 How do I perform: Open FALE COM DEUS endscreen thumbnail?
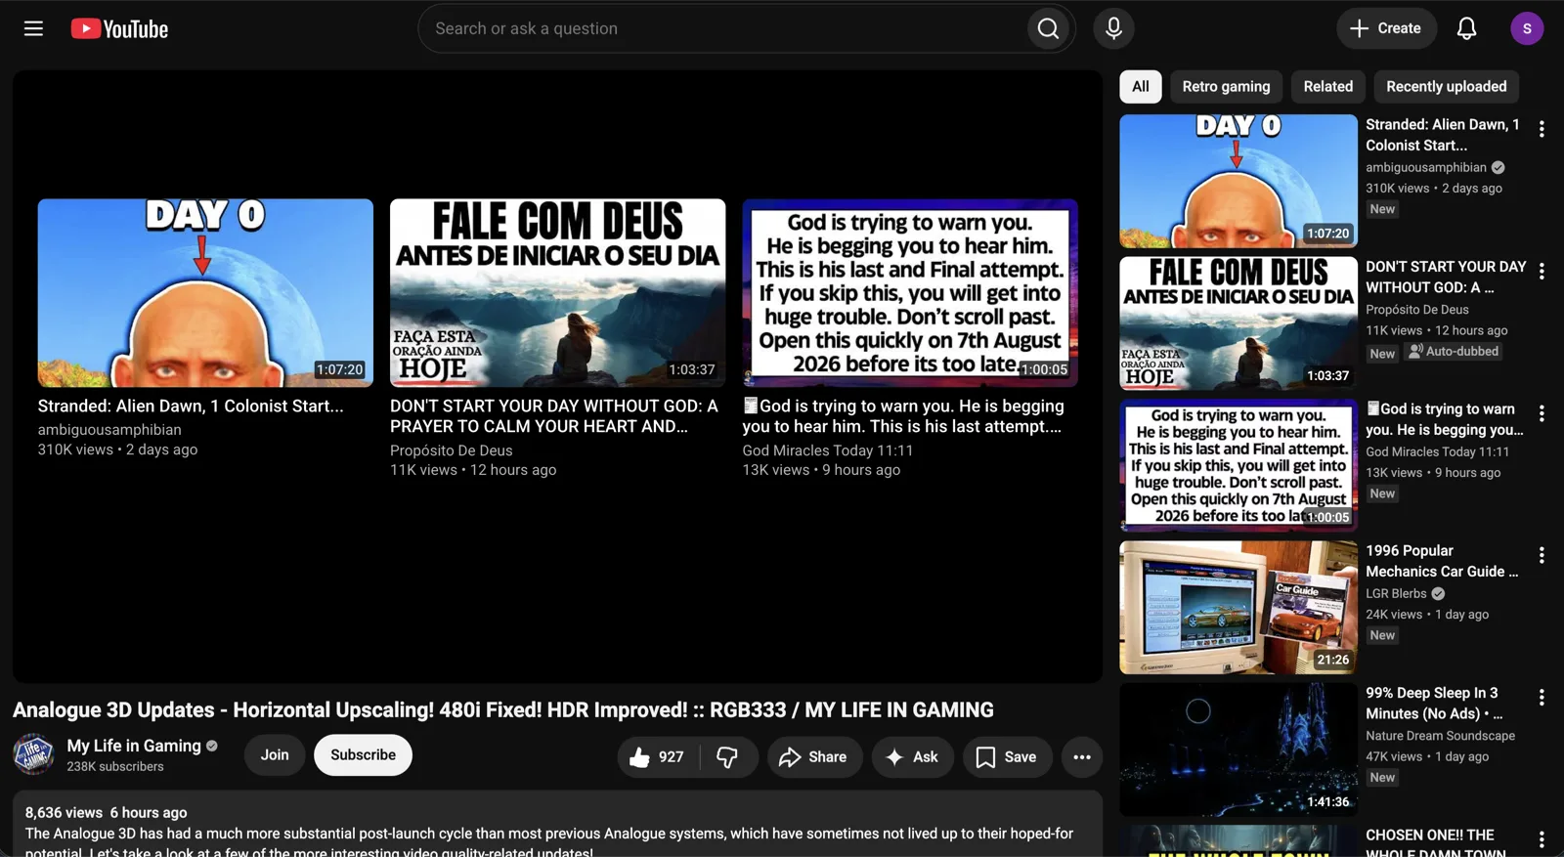tap(558, 293)
